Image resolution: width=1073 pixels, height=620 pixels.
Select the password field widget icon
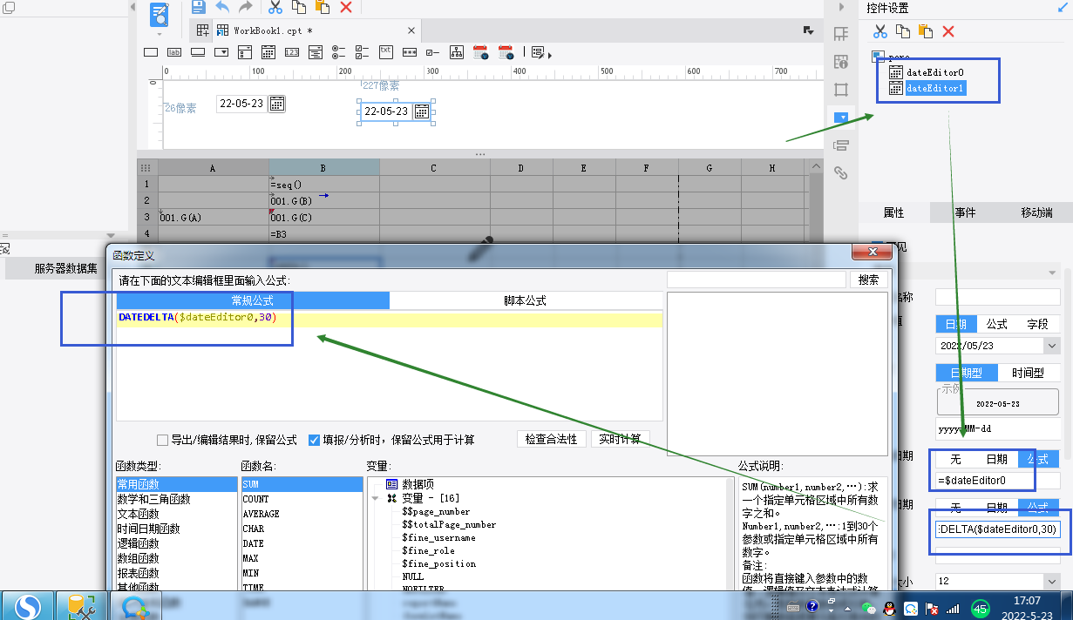tap(410, 52)
